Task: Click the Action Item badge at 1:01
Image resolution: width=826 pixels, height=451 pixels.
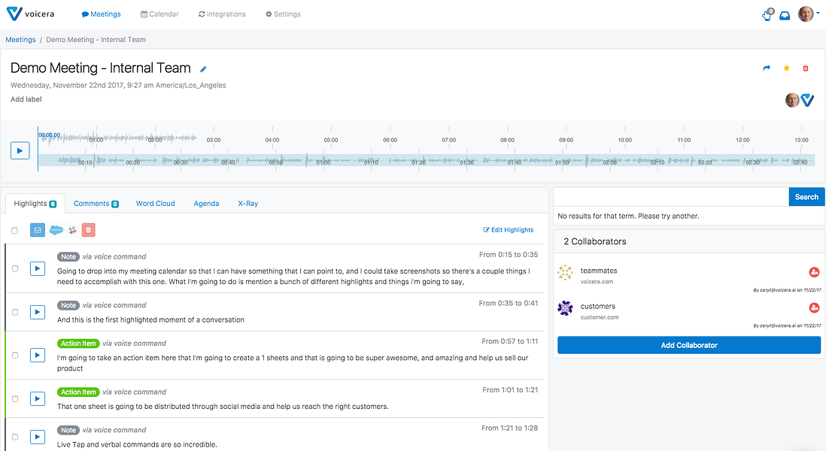Action: pyautogui.click(x=78, y=392)
